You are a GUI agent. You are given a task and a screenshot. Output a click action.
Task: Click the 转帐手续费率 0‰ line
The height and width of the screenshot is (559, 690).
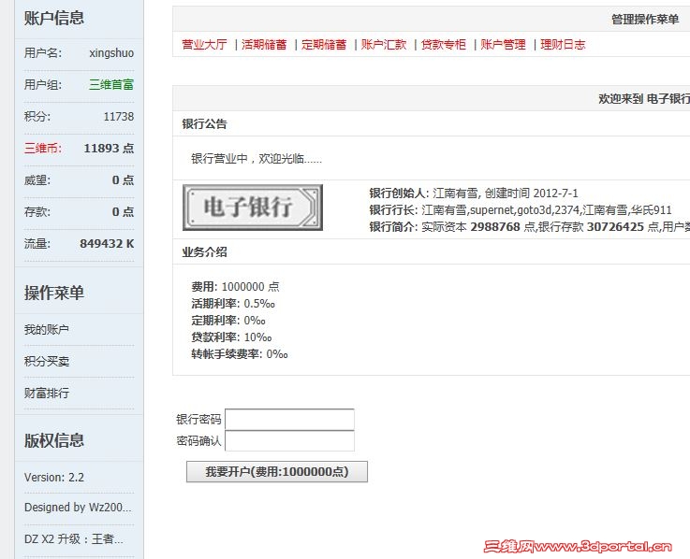[240, 353]
